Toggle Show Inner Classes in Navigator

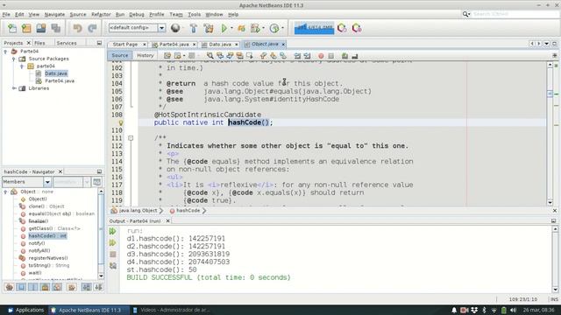coord(57,287)
